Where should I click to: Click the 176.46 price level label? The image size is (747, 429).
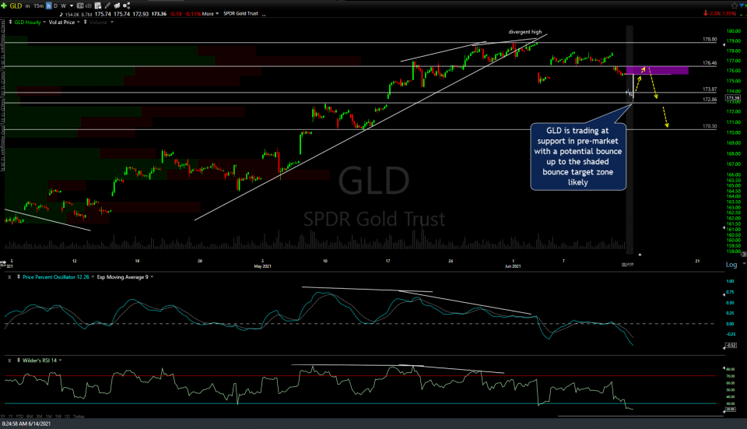[710, 63]
